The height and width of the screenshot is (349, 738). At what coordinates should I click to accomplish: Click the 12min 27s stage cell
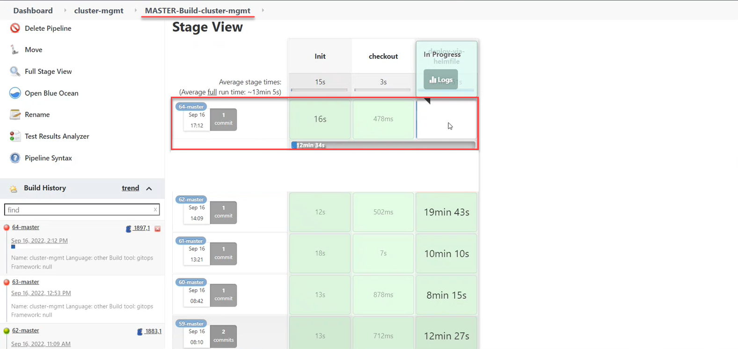pyautogui.click(x=446, y=334)
